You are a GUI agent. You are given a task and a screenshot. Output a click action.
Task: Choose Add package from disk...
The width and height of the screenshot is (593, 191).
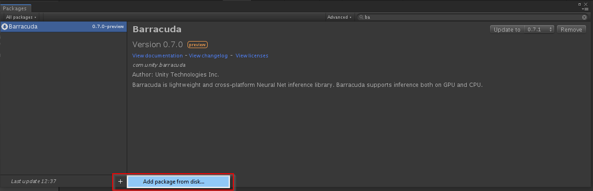178,182
